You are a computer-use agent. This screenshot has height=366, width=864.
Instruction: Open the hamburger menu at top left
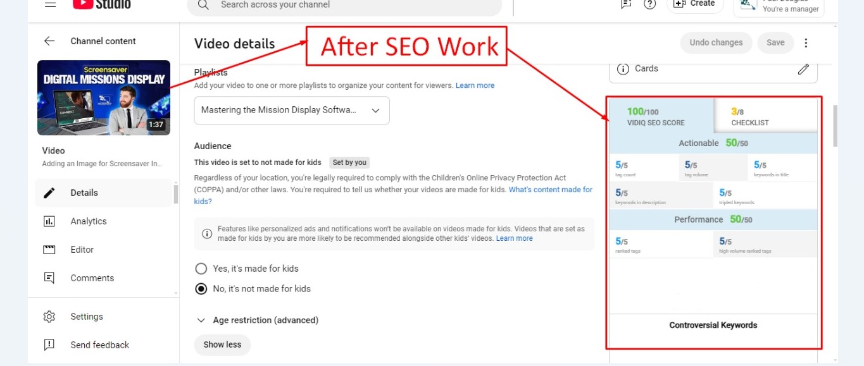[51, 4]
